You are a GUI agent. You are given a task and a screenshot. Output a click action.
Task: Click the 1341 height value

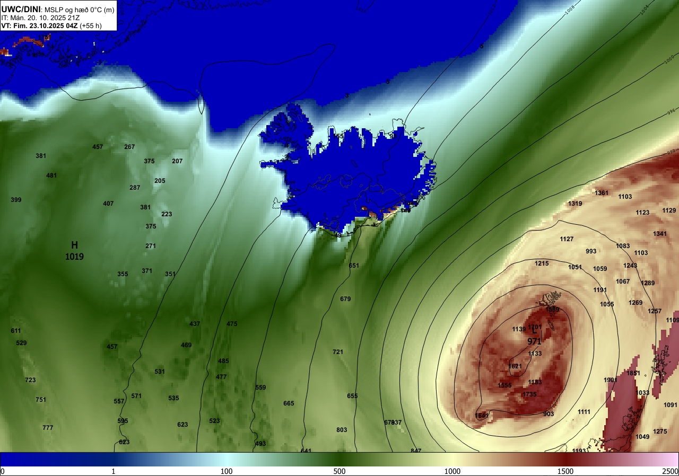point(660,234)
